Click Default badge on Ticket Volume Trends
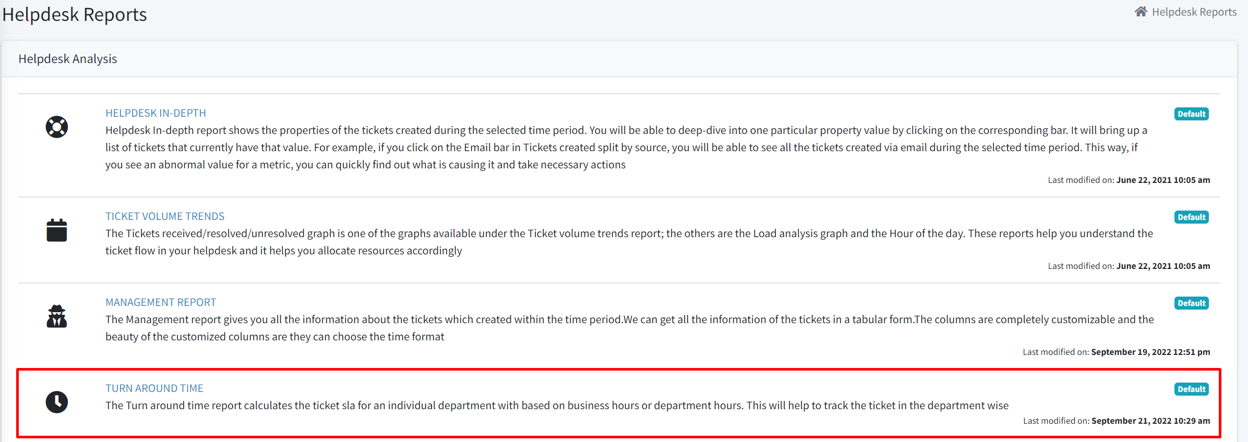This screenshot has height=442, width=1248. (x=1191, y=217)
